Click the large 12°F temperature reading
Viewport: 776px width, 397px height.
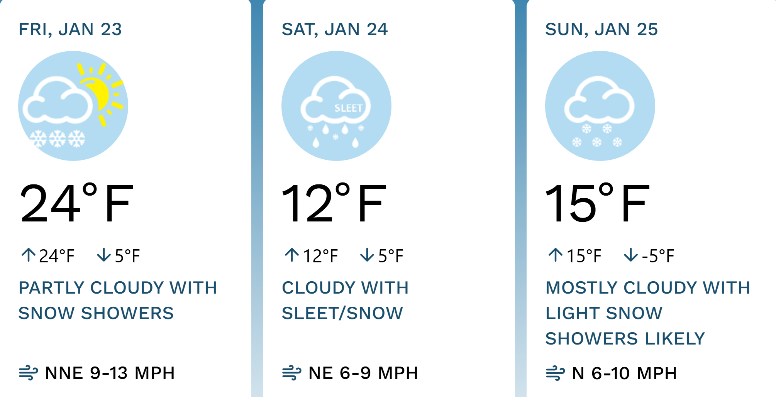point(334,203)
